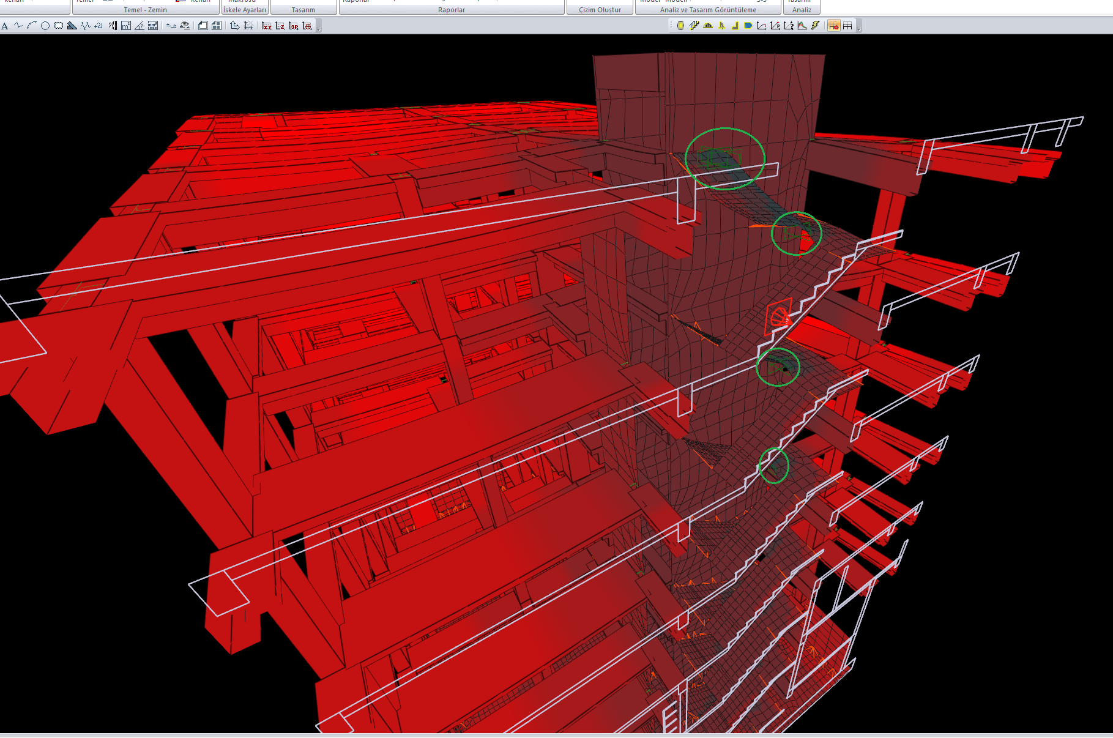Open the graph query icon with question mark
Screen dimensions: 1113x738
(x=789, y=26)
